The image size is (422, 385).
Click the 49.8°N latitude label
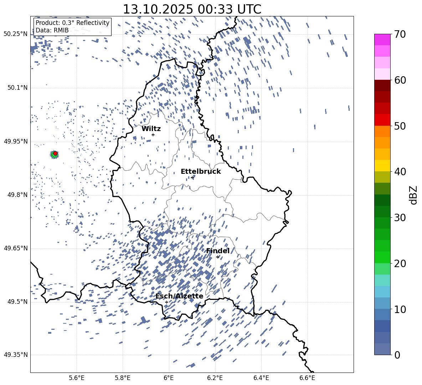18,195
